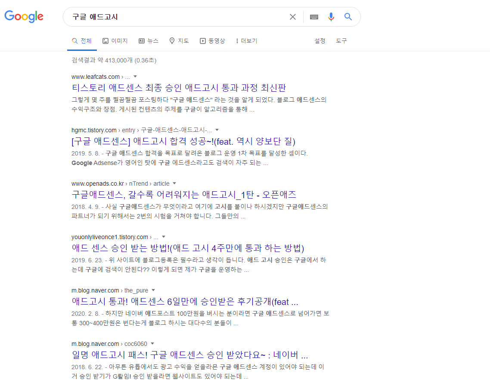Open 도구 search tools
This screenshot has width=490, height=392.
click(341, 41)
